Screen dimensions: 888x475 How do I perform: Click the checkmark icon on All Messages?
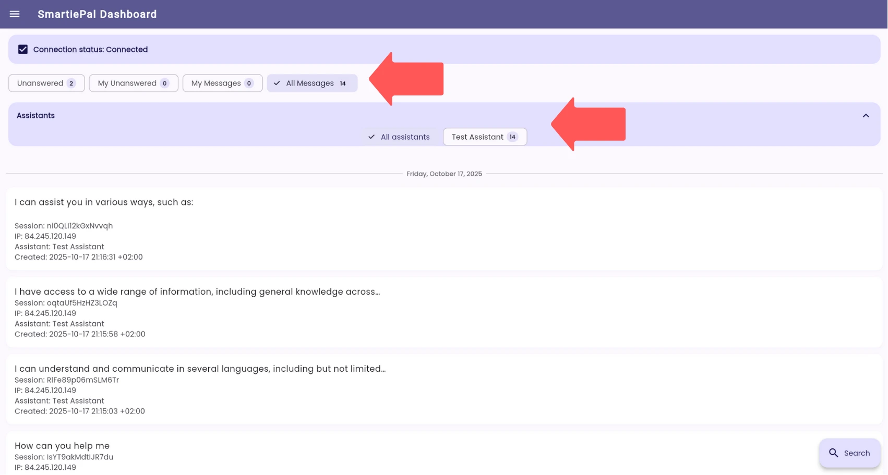277,83
